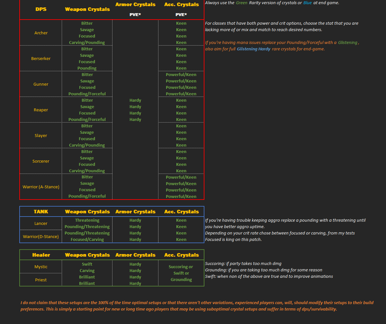Select Acc. Crystals header in TANK table
Viewport: 386px width, 324px height.
pos(181,212)
